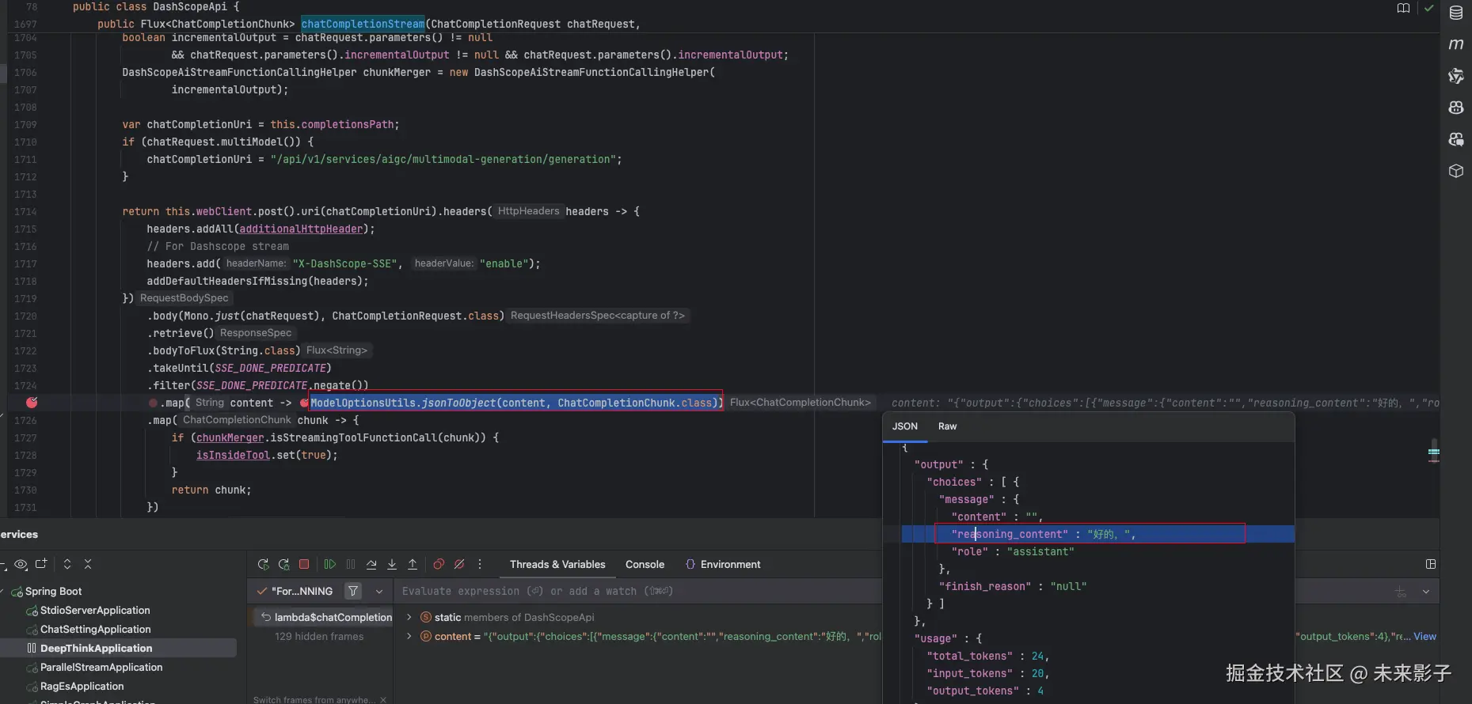Open the GitHub Copilot tool window
The image size is (1472, 704).
coord(1455,108)
